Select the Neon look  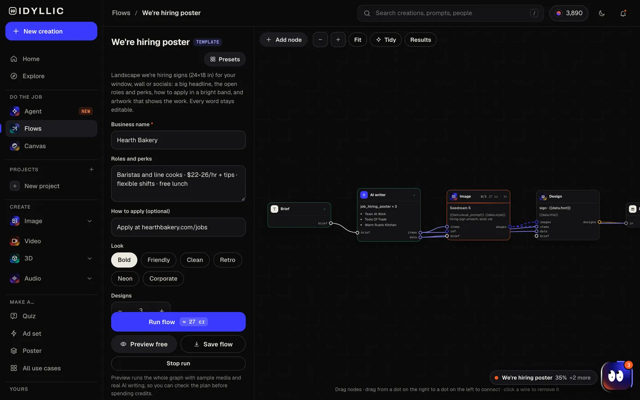tap(125, 279)
